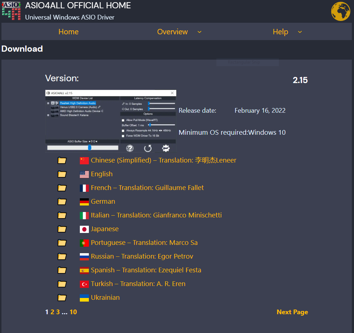Image resolution: width=354 pixels, height=333 pixels.
Task: Go to page 2 in pagination
Action: click(52, 312)
